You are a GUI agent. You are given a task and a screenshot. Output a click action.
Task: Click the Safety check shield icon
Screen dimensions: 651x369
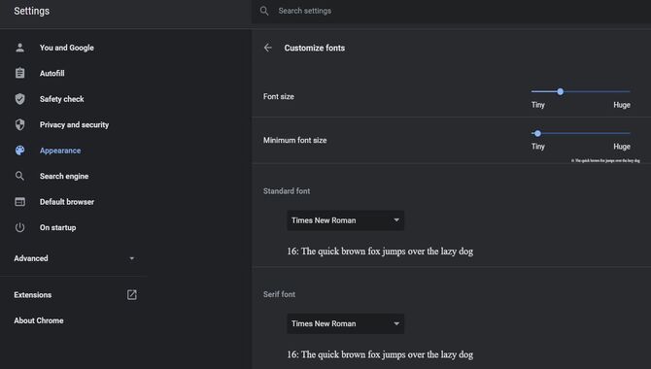[x=20, y=99]
